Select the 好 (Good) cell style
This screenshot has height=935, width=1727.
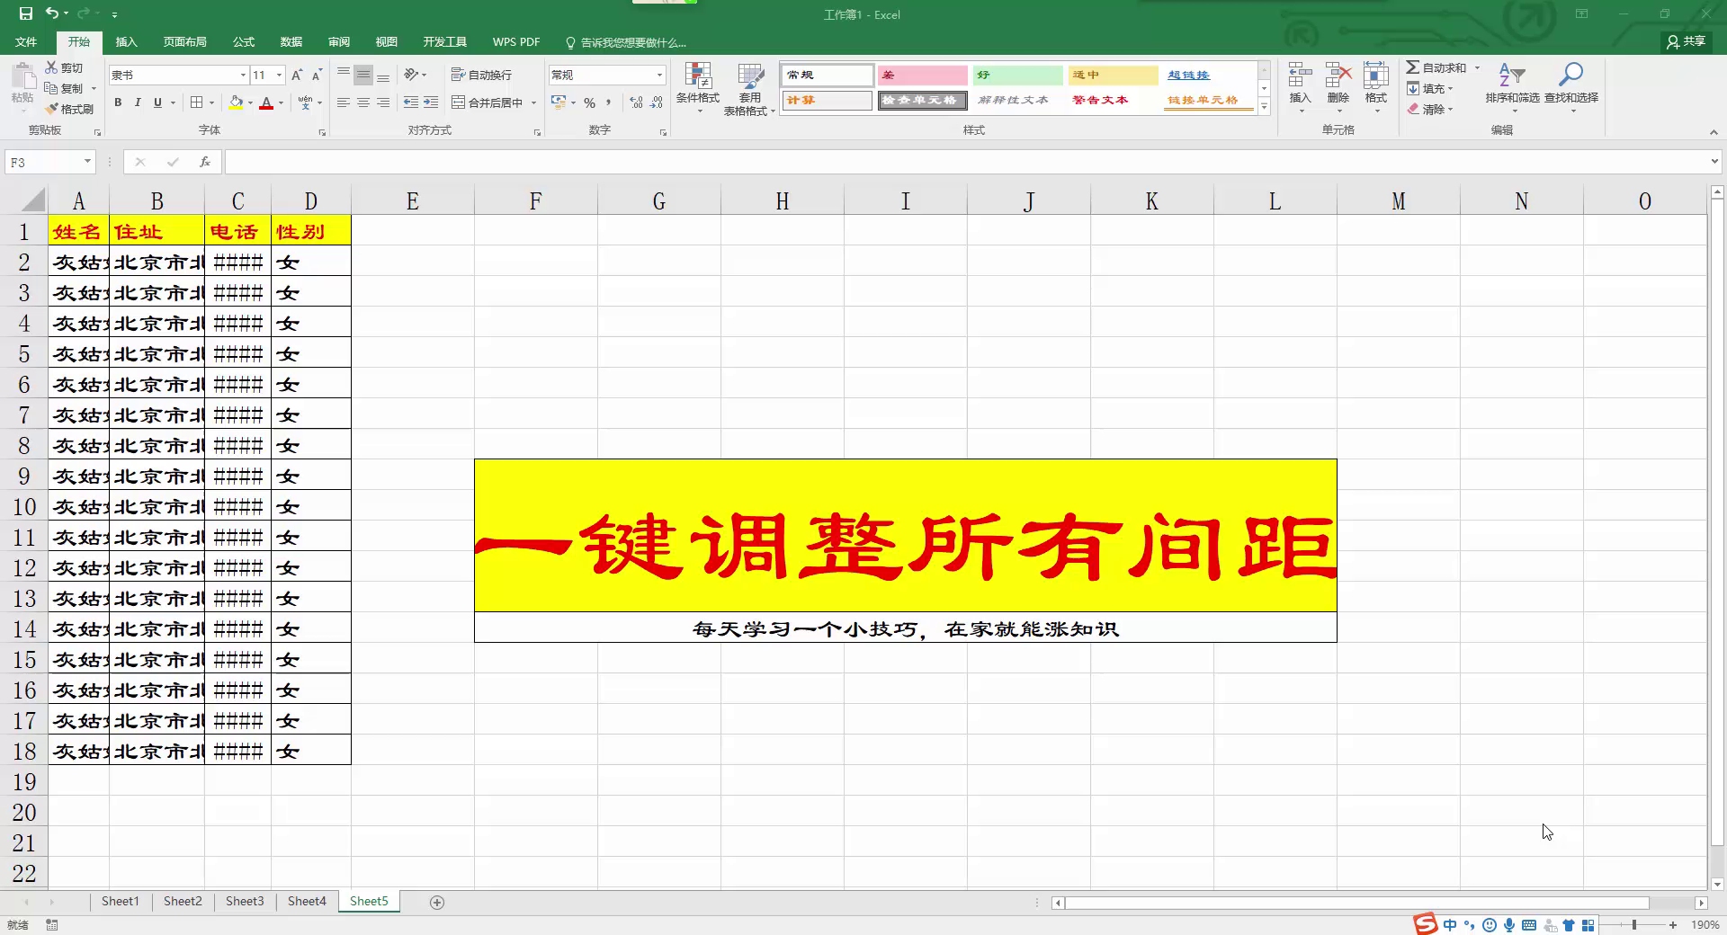[x=1017, y=75]
